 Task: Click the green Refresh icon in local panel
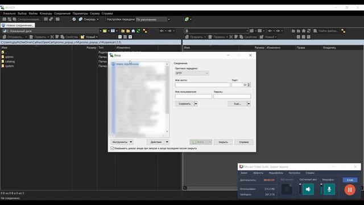point(138,31)
